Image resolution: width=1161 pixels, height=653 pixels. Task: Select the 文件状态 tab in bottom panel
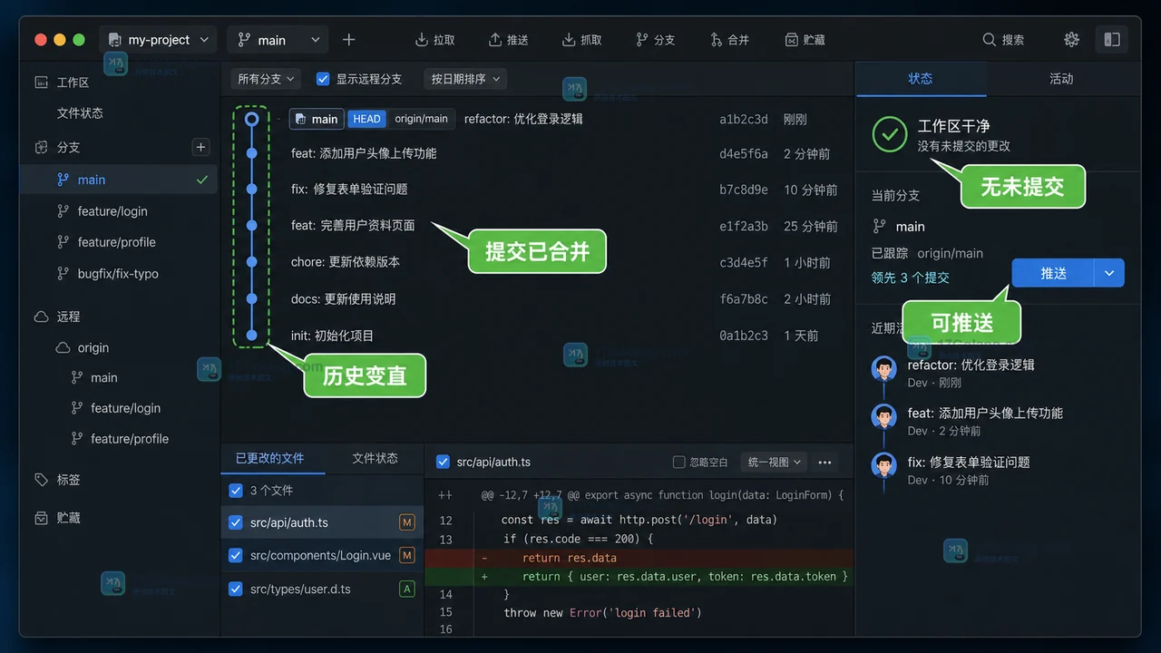point(375,458)
